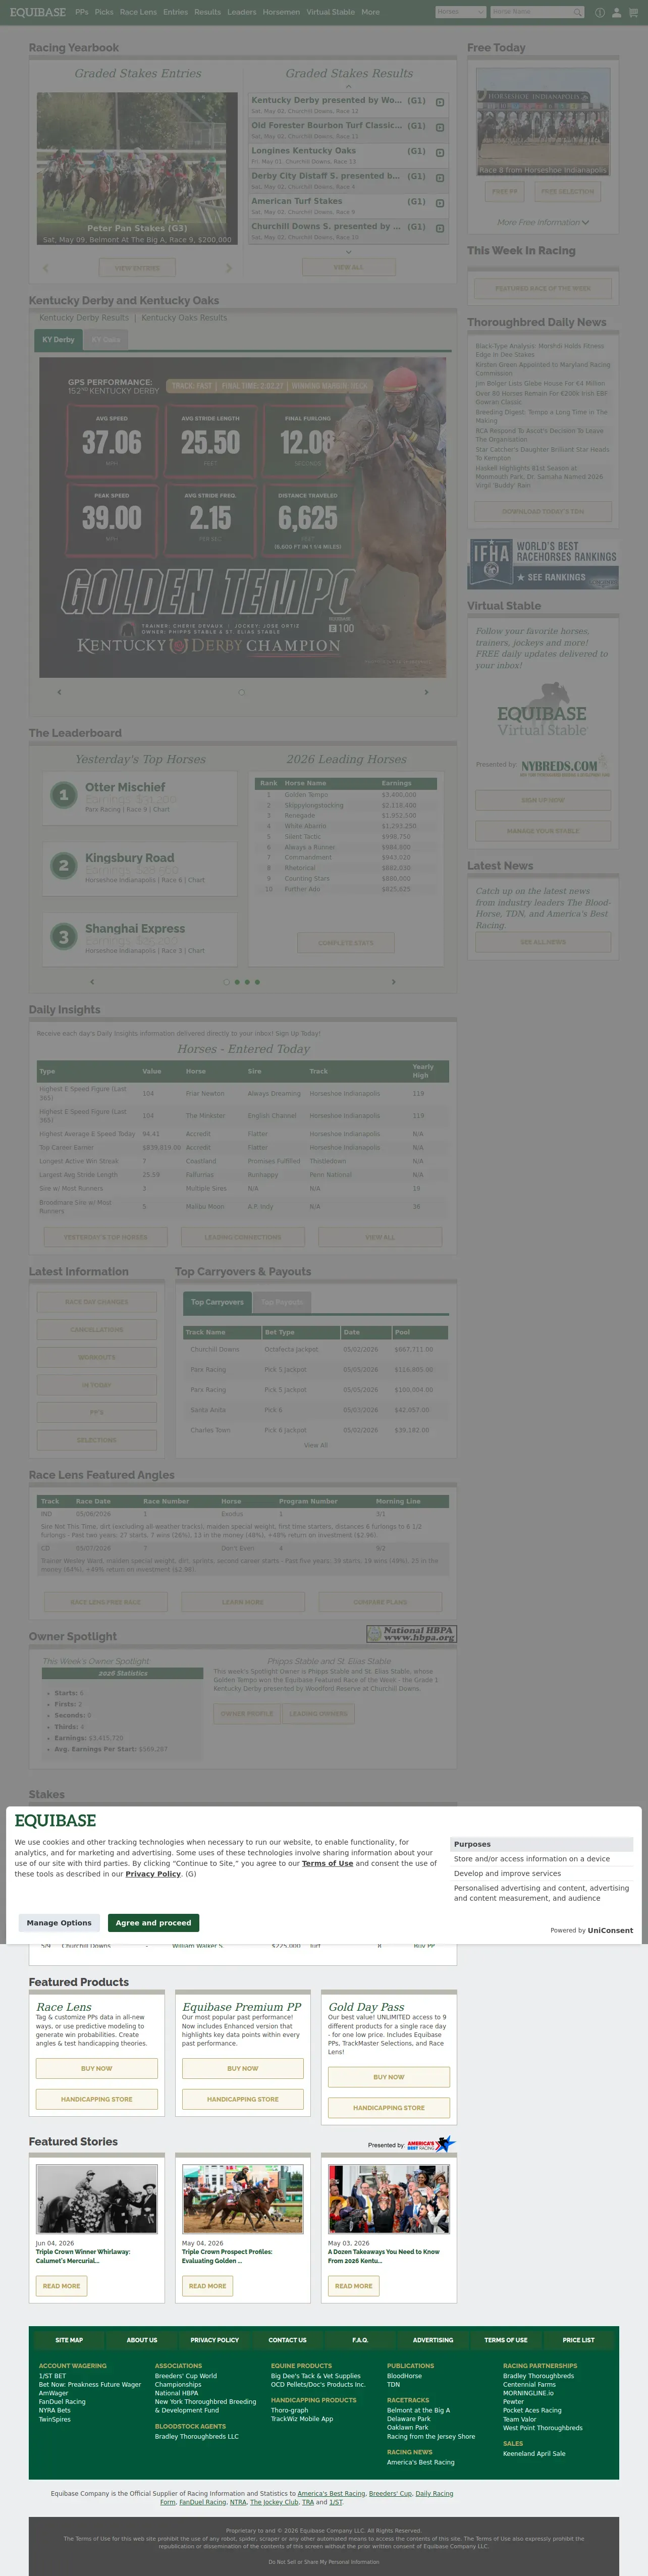Image resolution: width=648 pixels, height=2576 pixels.
Task: Click Buy Now under Race Lens product
Action: pyautogui.click(x=97, y=2068)
